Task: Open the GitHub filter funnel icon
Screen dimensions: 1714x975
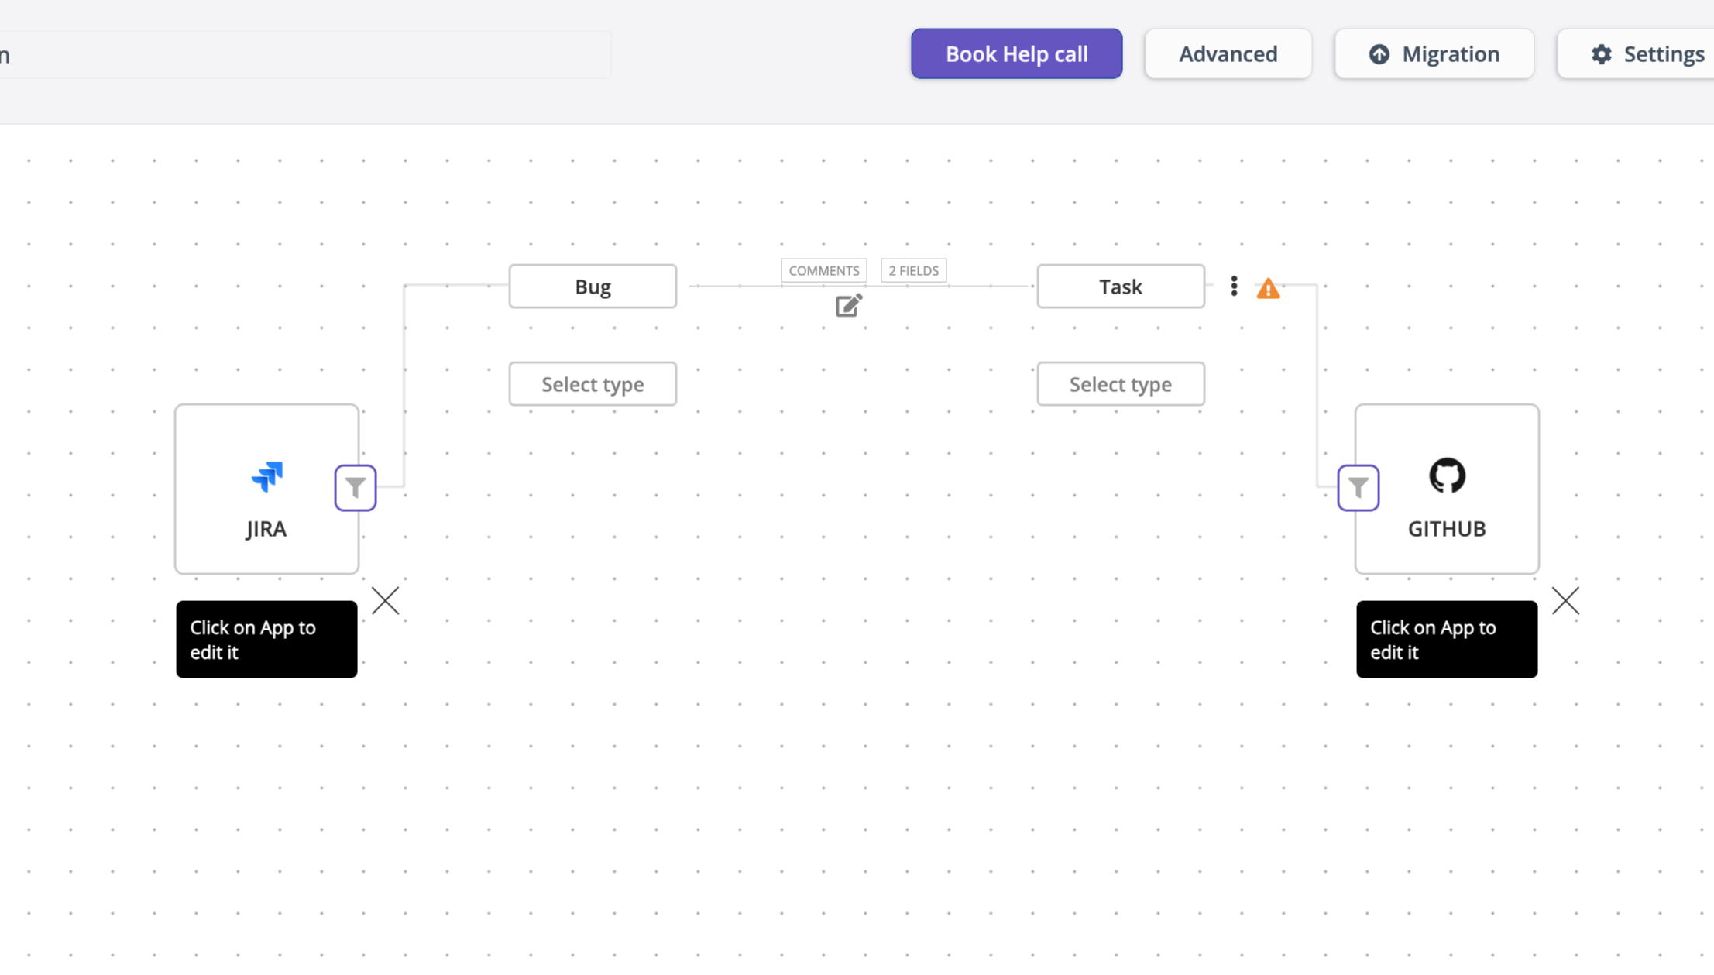Action: (x=1358, y=488)
